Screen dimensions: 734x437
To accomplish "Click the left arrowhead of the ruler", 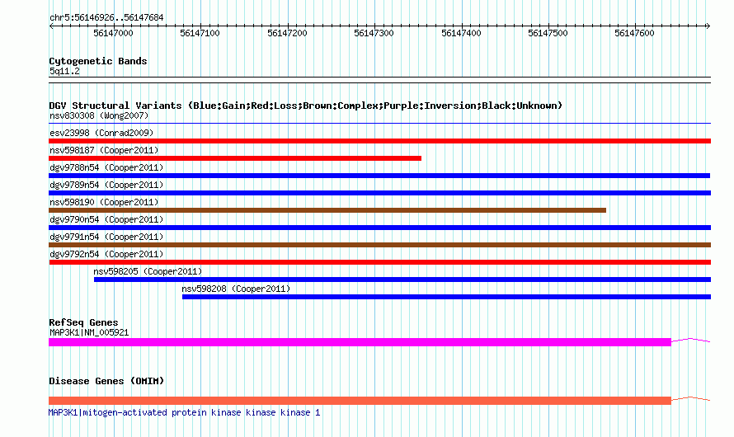I will tap(51, 26).
